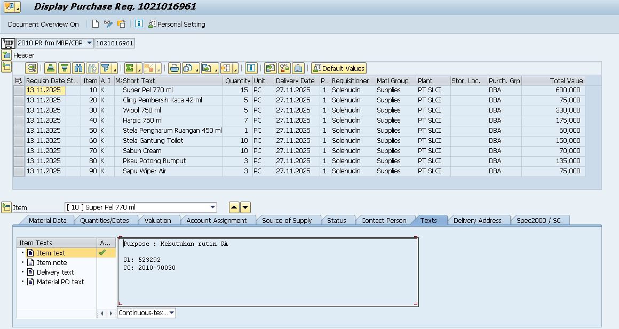Click the Personal Setting button
The width and height of the screenshot is (619, 329).
click(177, 24)
